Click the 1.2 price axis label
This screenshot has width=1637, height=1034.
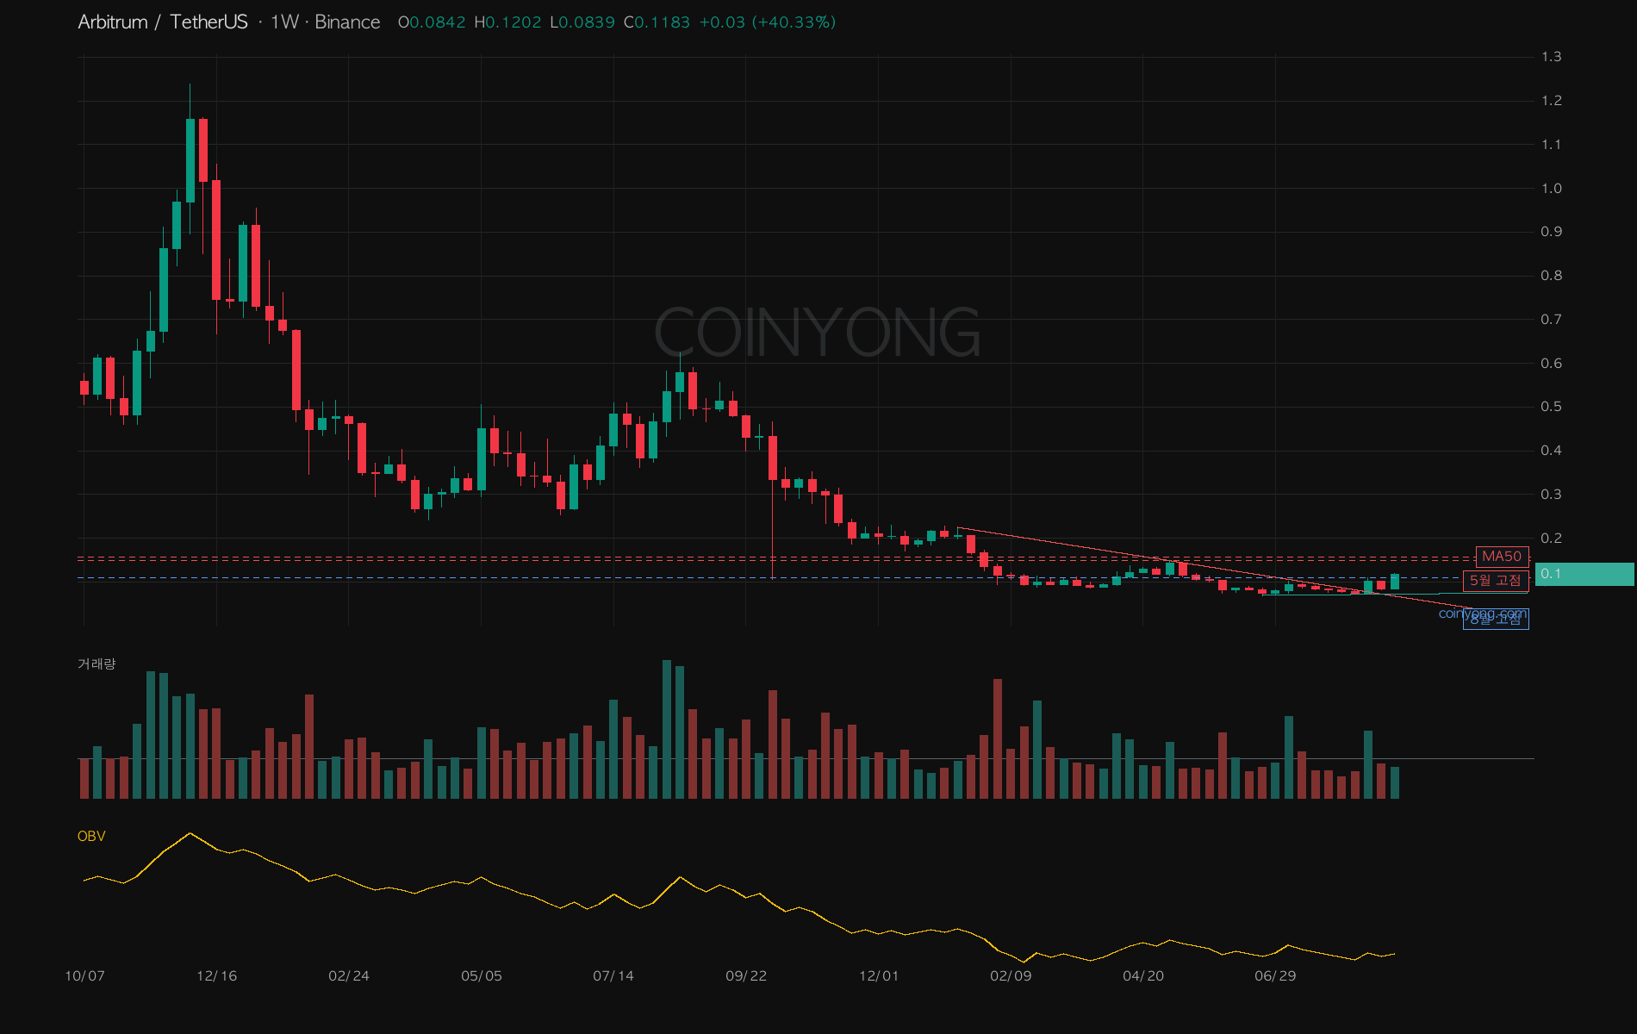click(1551, 101)
